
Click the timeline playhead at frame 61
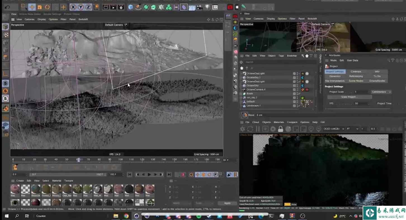79,160
